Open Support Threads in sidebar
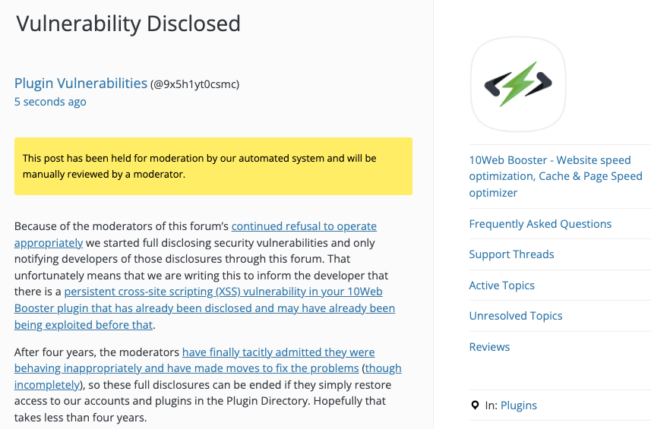 [511, 254]
